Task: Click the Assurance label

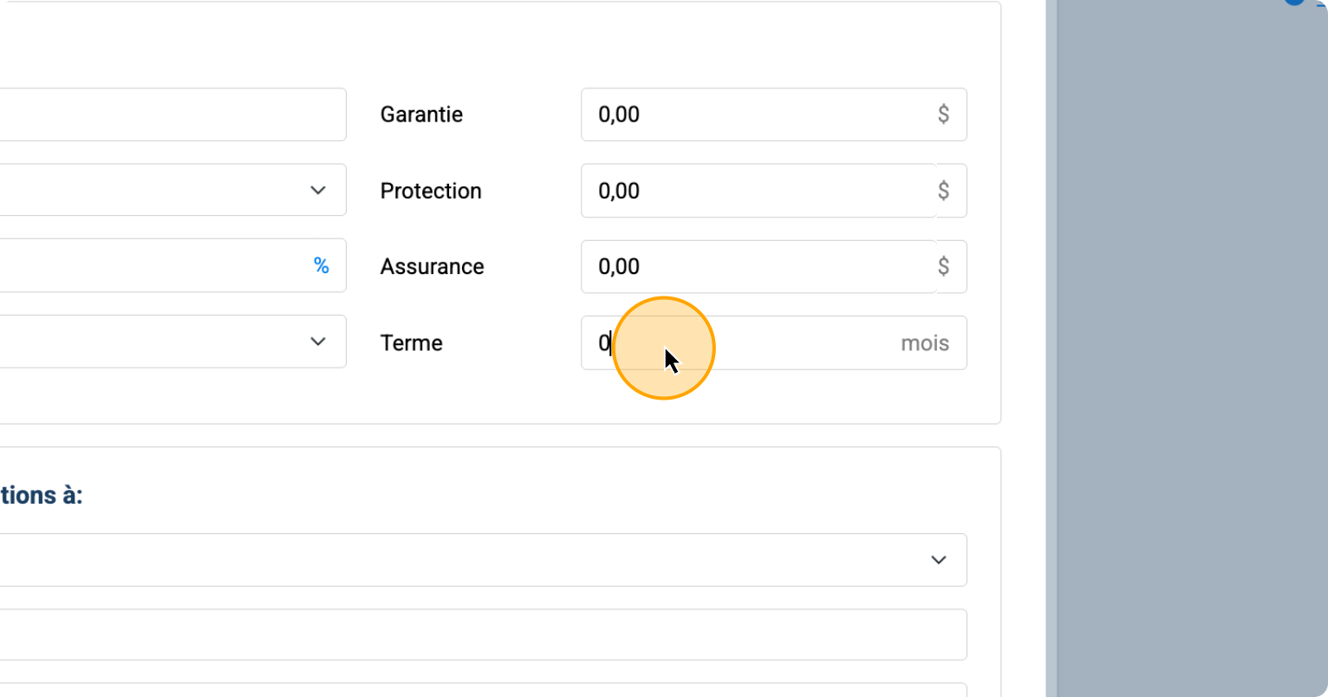Action: click(432, 266)
